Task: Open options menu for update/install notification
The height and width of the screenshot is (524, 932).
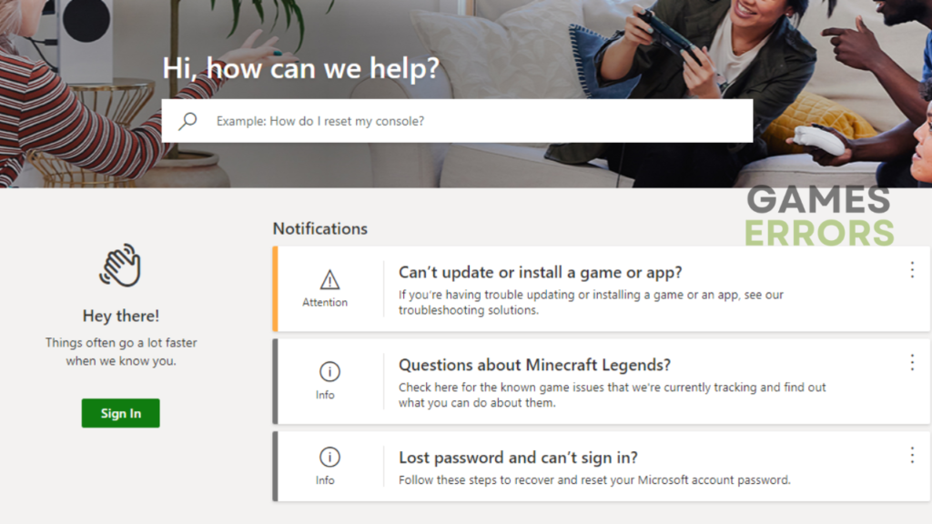Action: 912,270
